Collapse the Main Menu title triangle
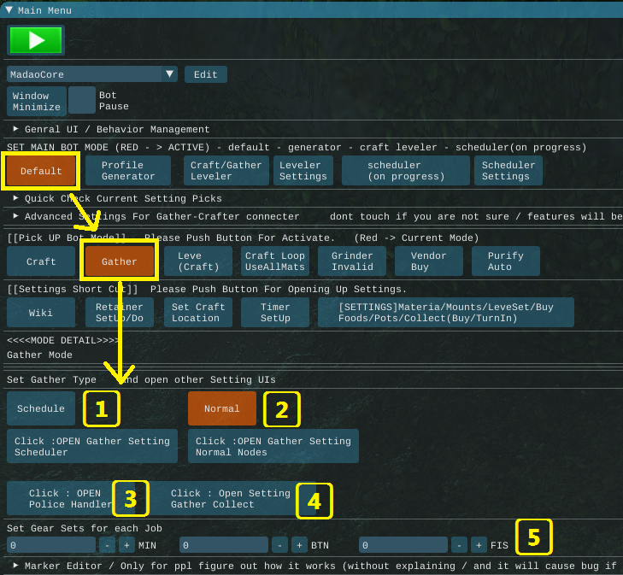Screen dimensions: 623x575 point(9,10)
